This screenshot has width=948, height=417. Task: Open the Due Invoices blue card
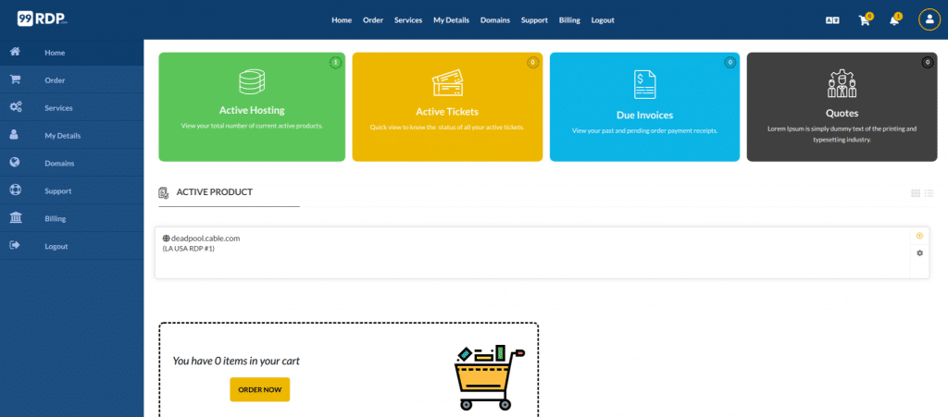(644, 107)
